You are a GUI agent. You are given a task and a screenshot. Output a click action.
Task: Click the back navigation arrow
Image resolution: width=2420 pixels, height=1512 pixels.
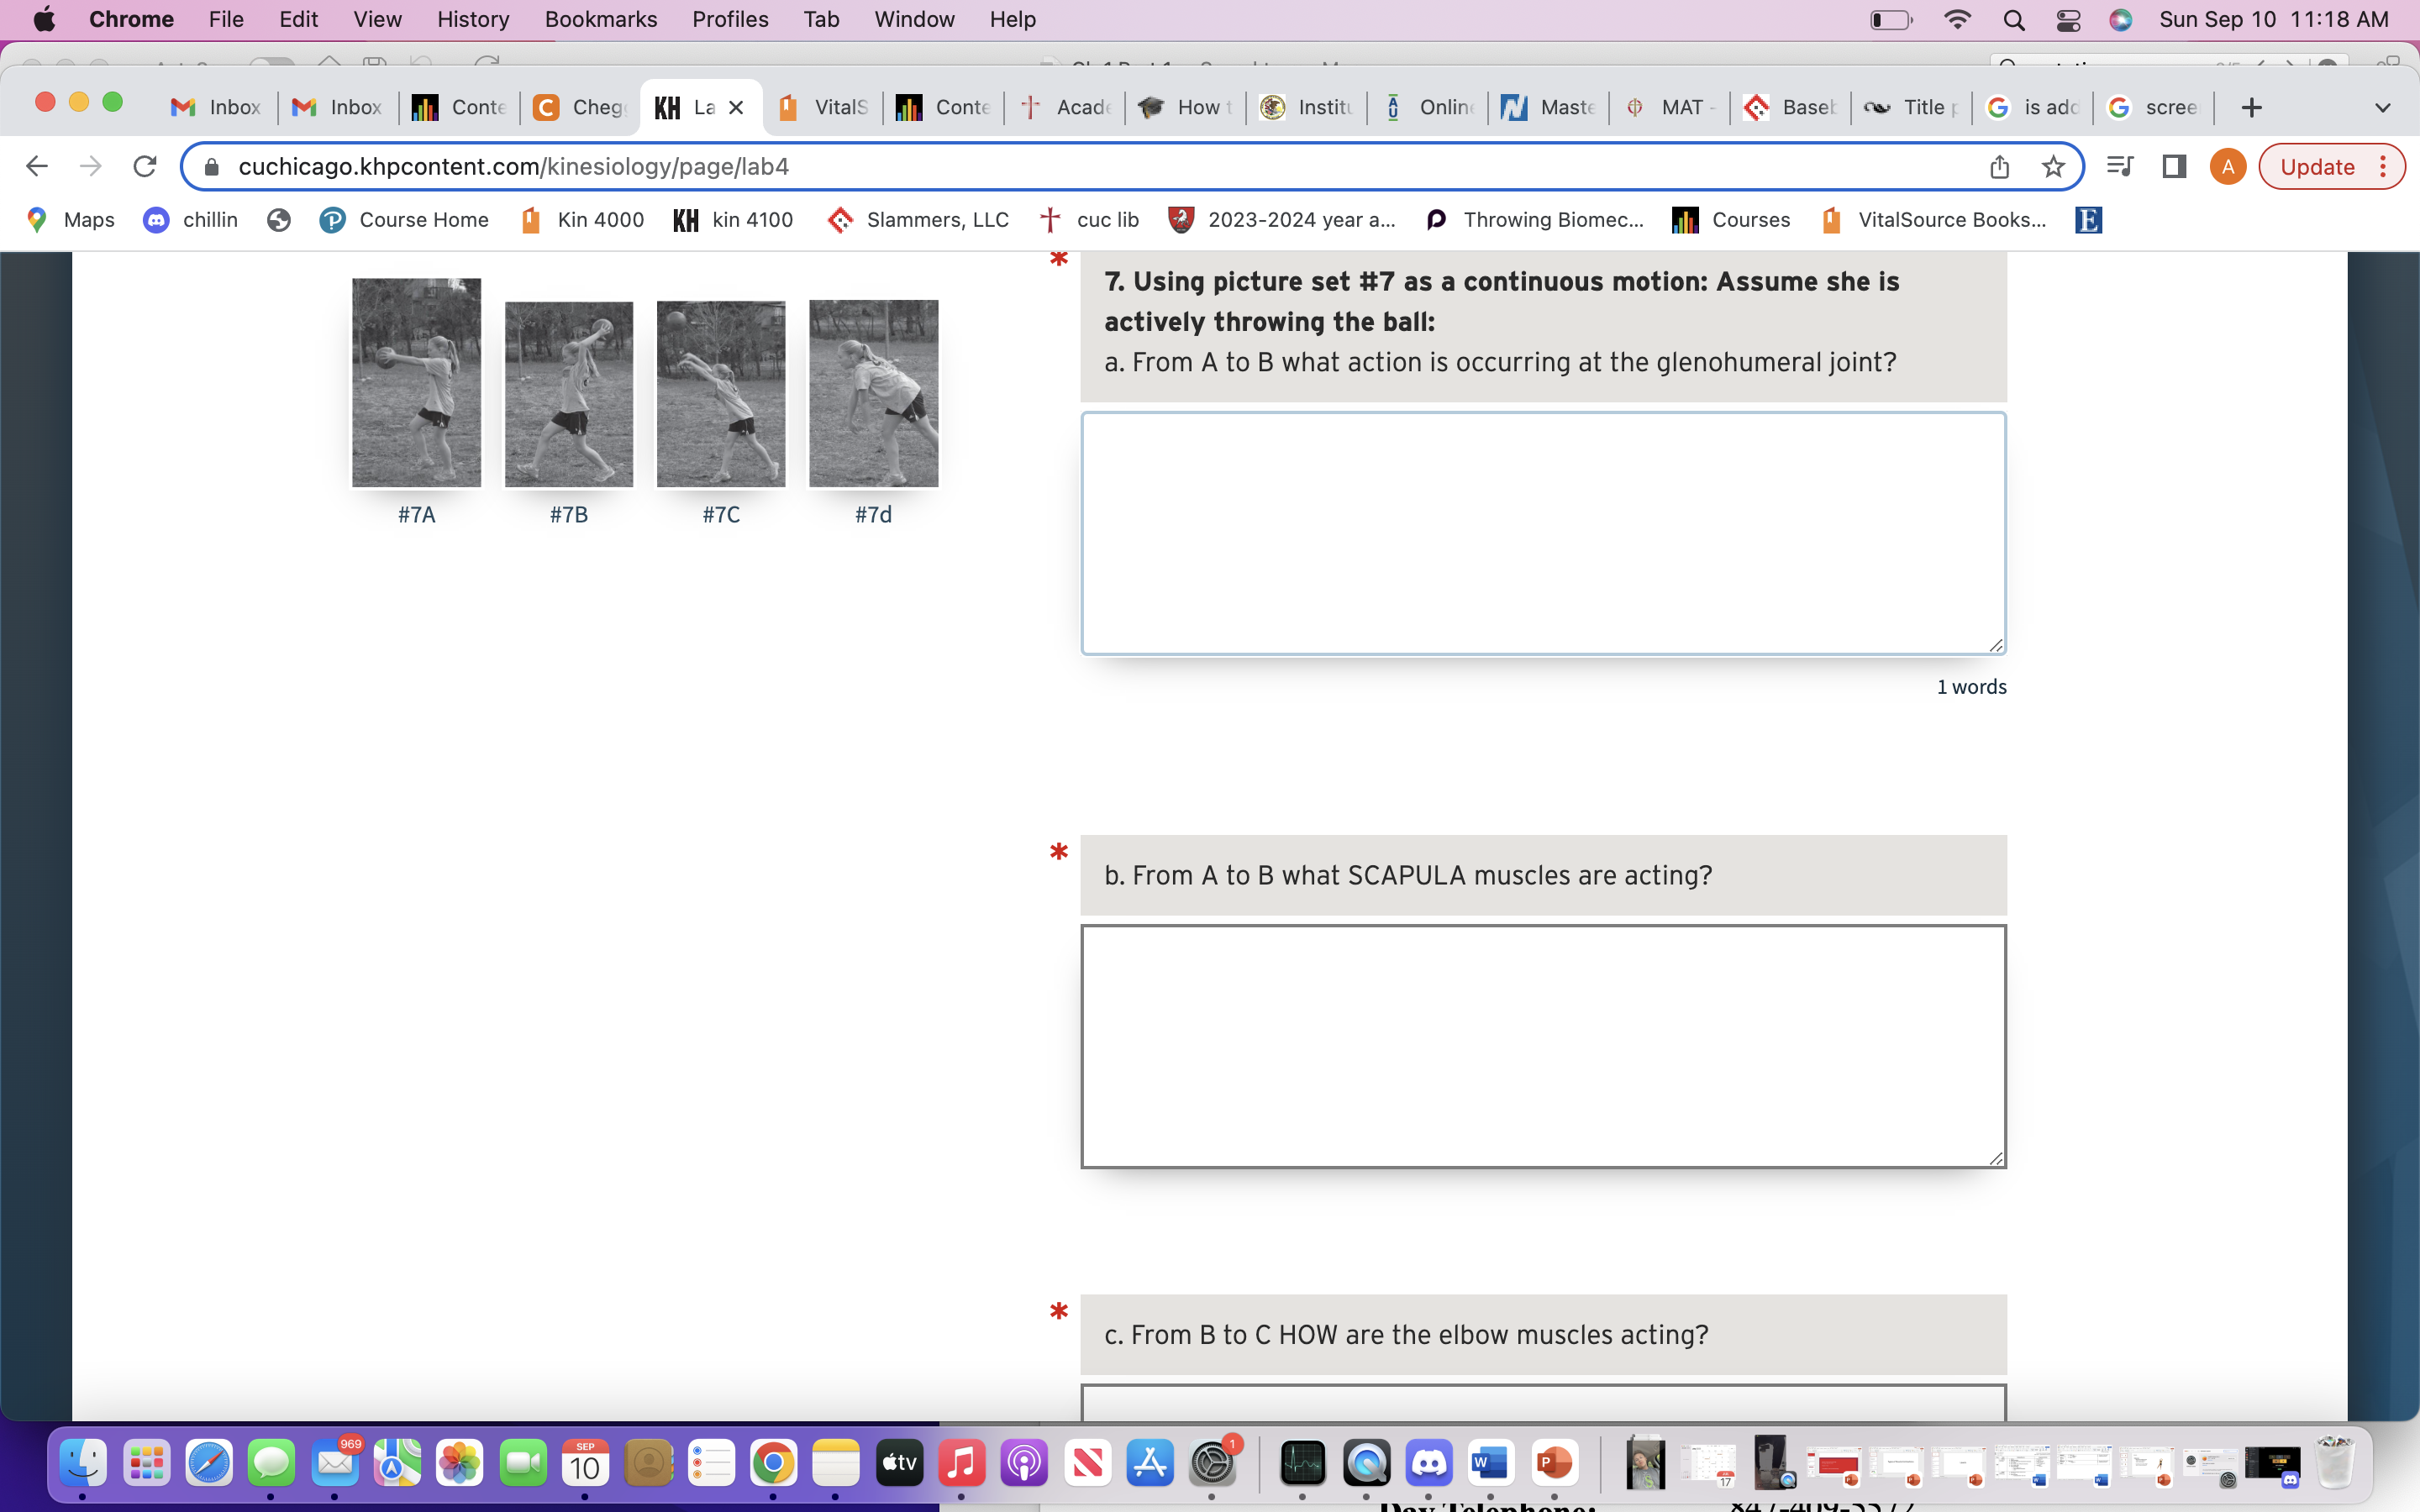coord(37,166)
